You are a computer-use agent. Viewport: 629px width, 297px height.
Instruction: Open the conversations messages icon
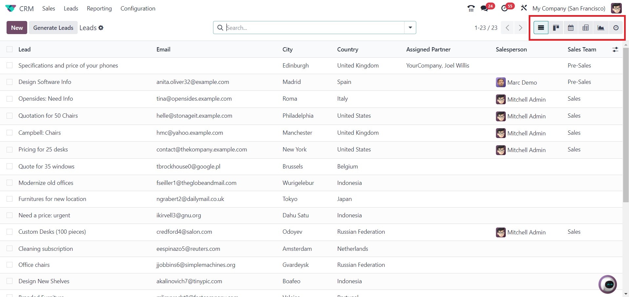[484, 9]
